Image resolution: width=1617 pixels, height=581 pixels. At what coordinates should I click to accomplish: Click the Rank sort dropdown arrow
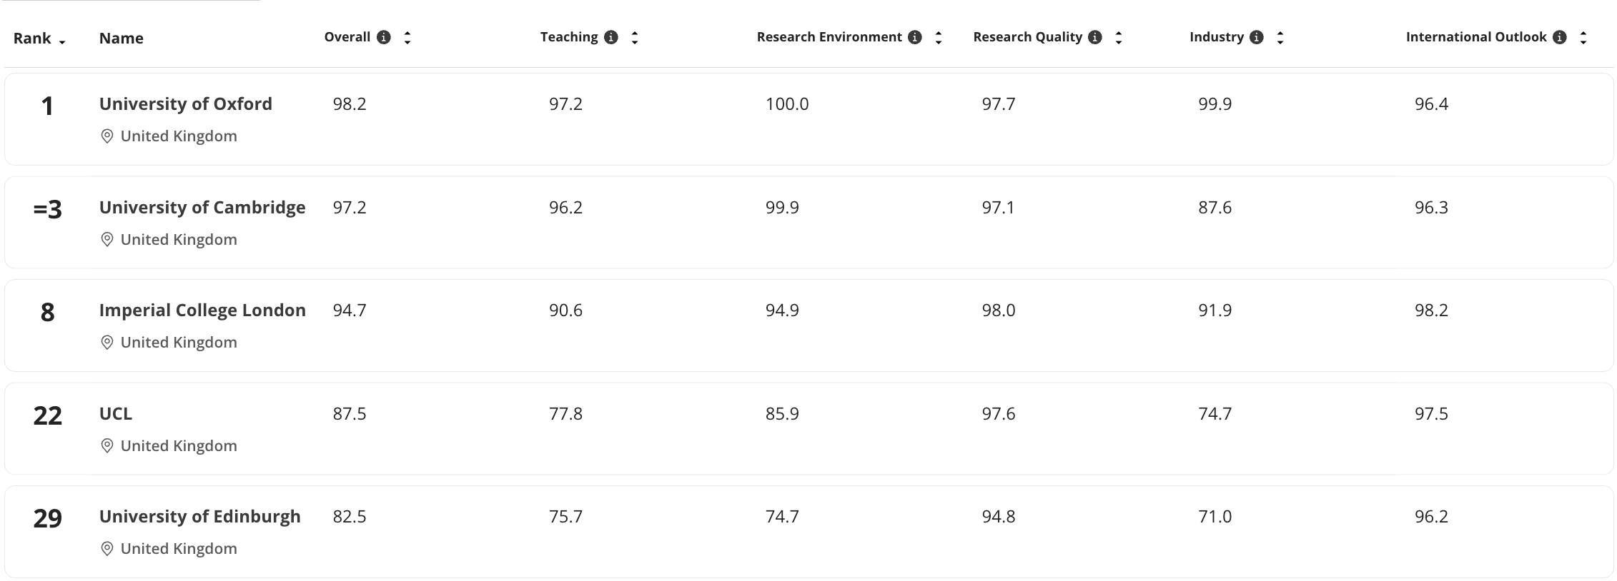click(62, 42)
